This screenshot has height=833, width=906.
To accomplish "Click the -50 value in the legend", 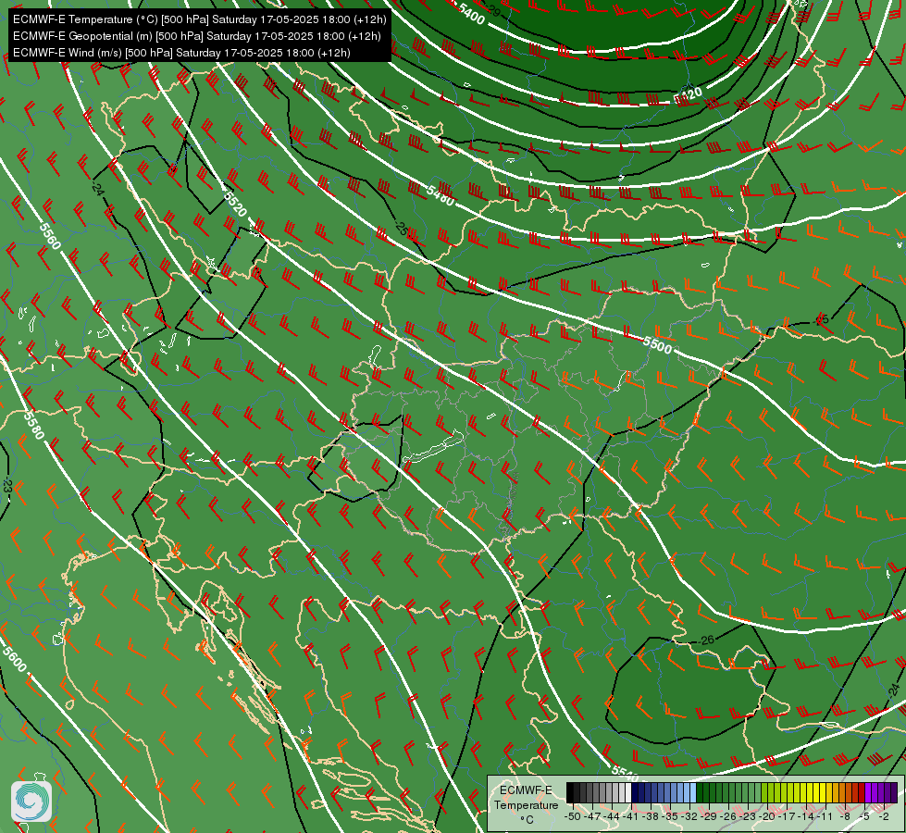I will coord(573,817).
